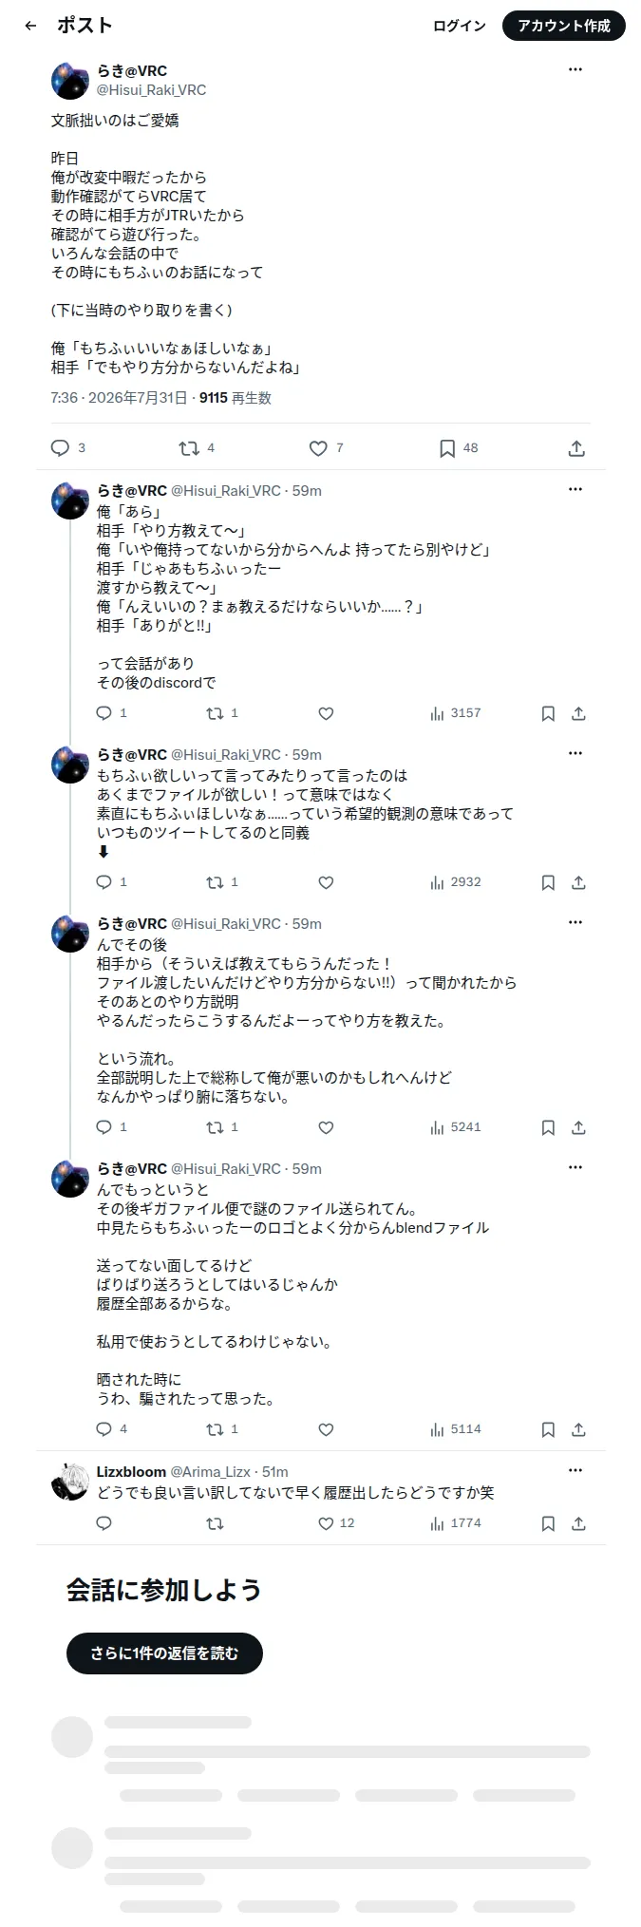
Task: Like Lizxbloom's reply with 12 likes
Action: [326, 1523]
